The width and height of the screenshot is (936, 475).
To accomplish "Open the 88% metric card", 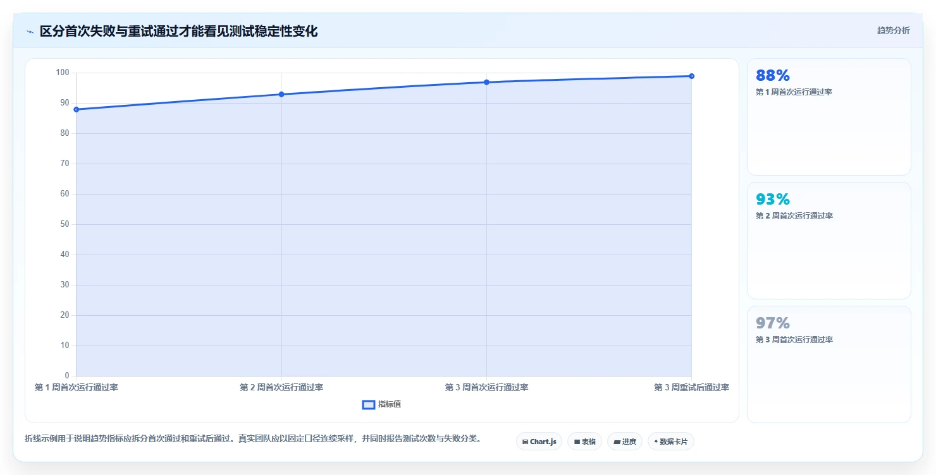I will 829,117.
